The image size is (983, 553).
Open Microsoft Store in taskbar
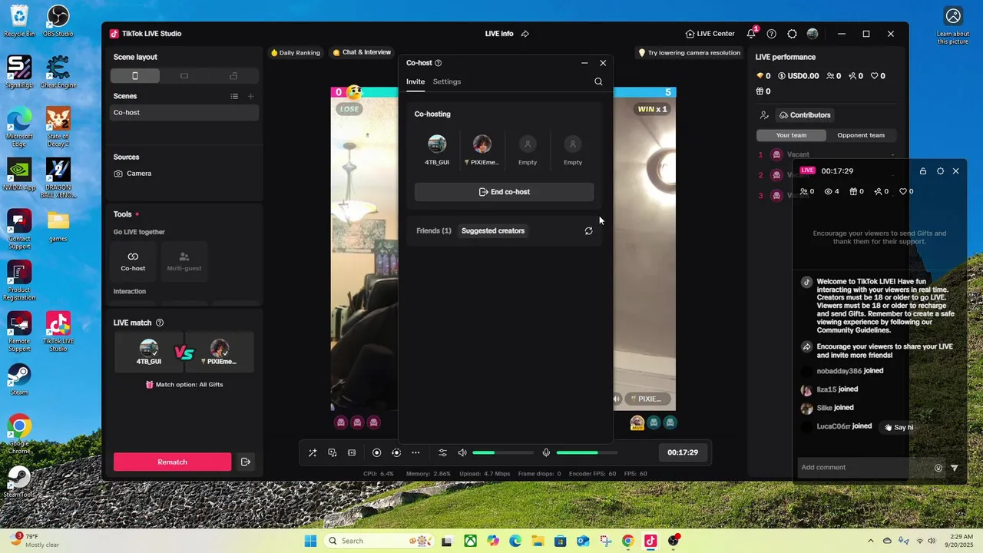(x=560, y=541)
